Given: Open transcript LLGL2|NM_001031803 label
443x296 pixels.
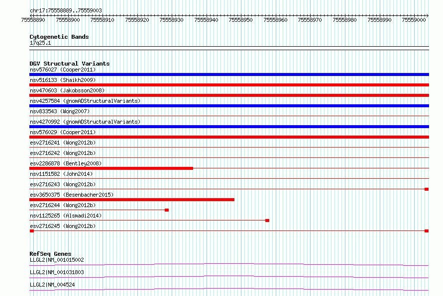Looking at the screenshot, I should (x=57, y=272).
